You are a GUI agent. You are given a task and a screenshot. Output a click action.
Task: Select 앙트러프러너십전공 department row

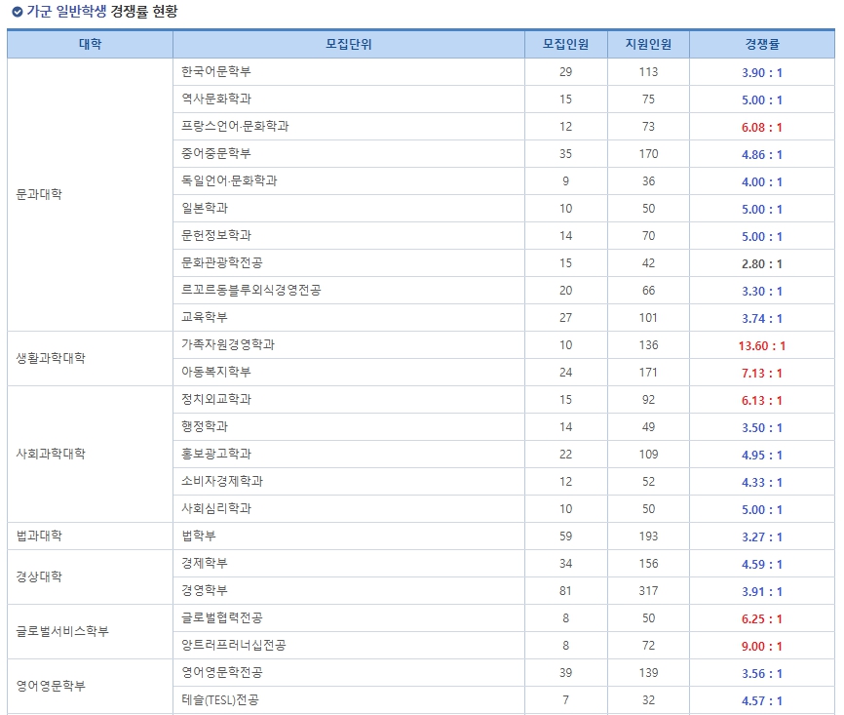pyautogui.click(x=504, y=646)
